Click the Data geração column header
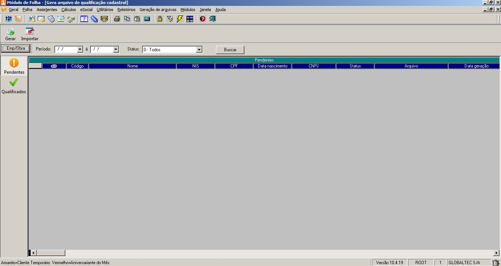Image resolution: width=501 pixels, height=266 pixels. coord(474,66)
